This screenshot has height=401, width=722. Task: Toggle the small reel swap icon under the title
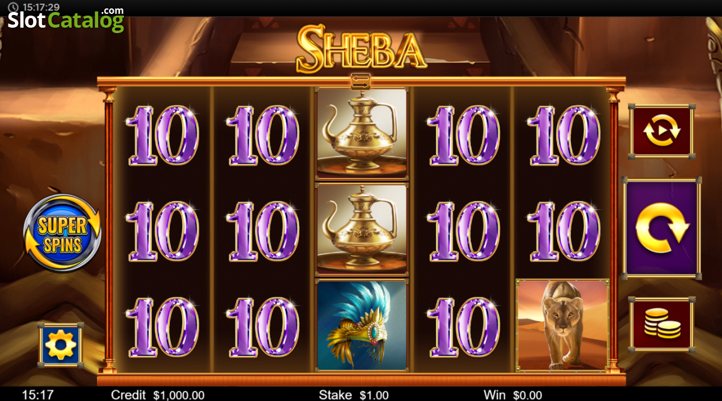pyautogui.click(x=361, y=82)
